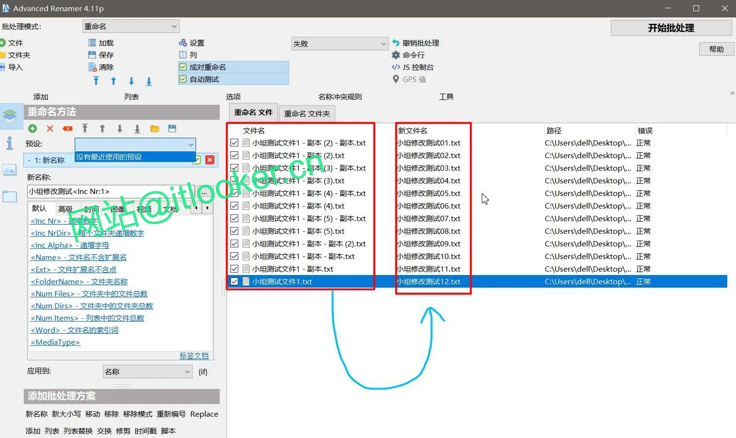Uncheck the file 小坦测试文件1.txt
The width and height of the screenshot is (736, 438).
(234, 281)
